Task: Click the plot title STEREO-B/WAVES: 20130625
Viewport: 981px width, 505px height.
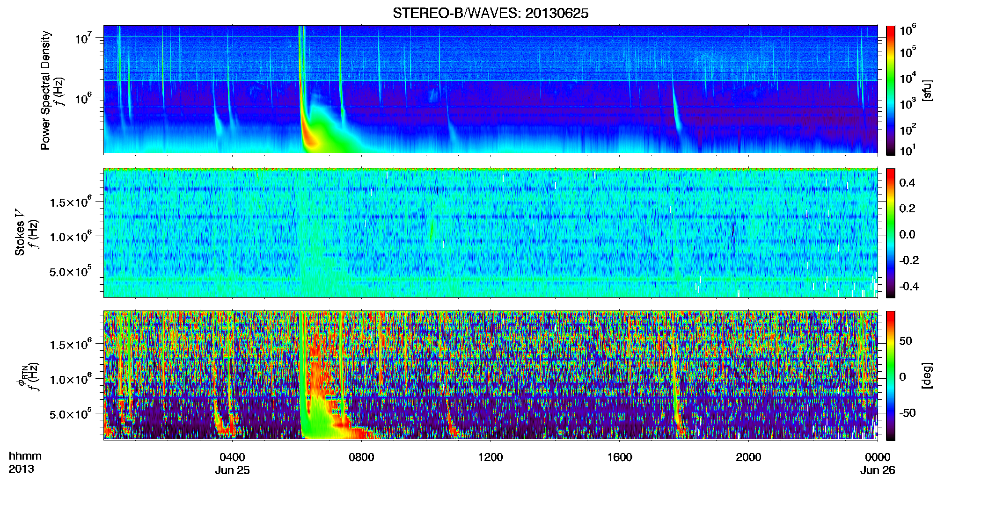Action: pos(490,13)
